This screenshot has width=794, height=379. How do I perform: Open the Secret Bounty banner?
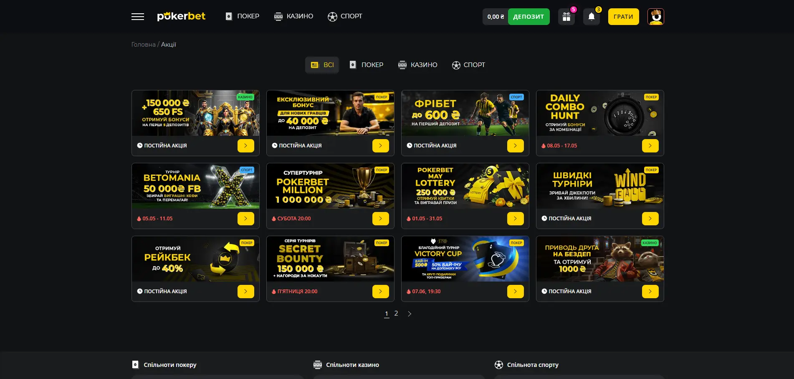click(330, 259)
